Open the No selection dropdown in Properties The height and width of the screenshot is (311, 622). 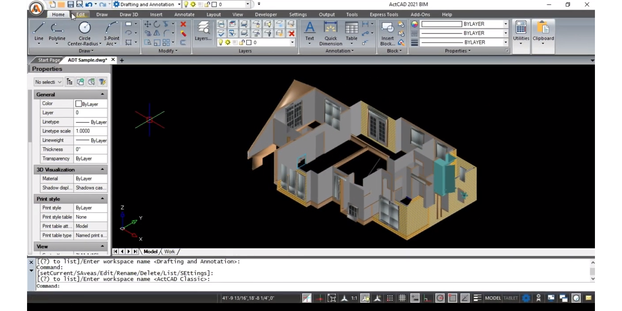[48, 82]
